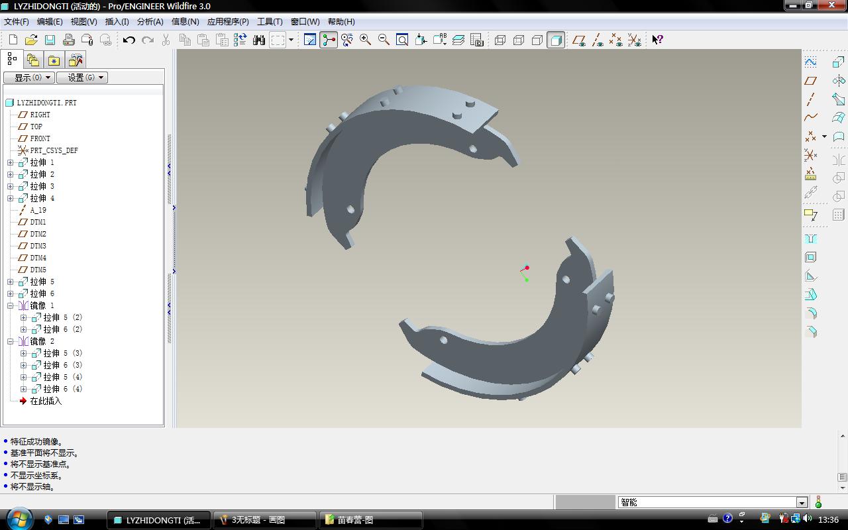This screenshot has height=530, width=848.
Task: Enable Shading display mode
Action: pyautogui.click(x=556, y=40)
